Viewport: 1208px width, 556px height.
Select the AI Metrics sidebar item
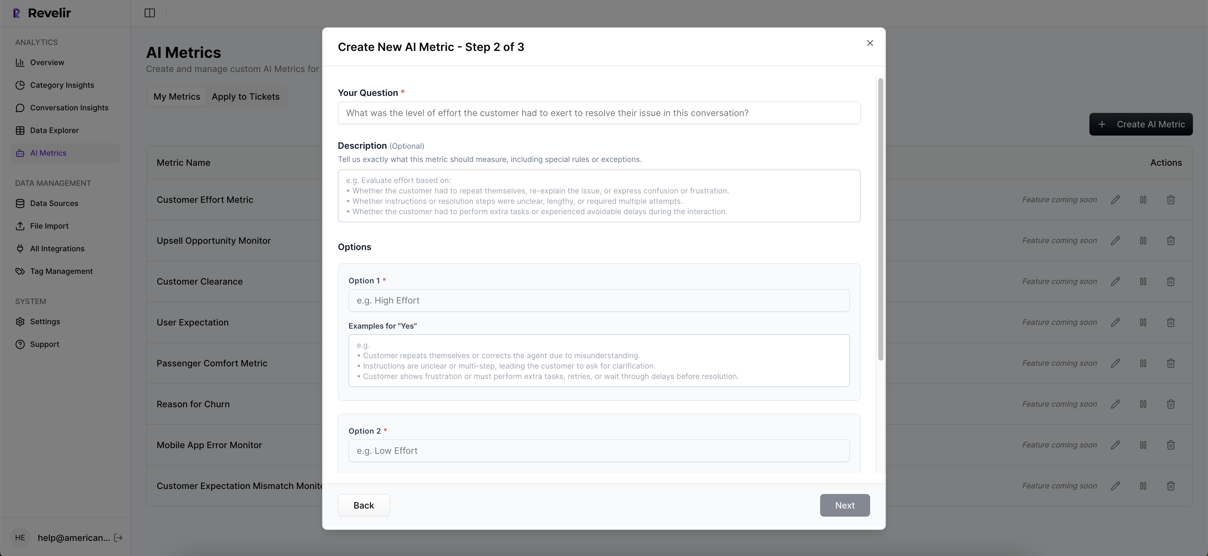48,152
